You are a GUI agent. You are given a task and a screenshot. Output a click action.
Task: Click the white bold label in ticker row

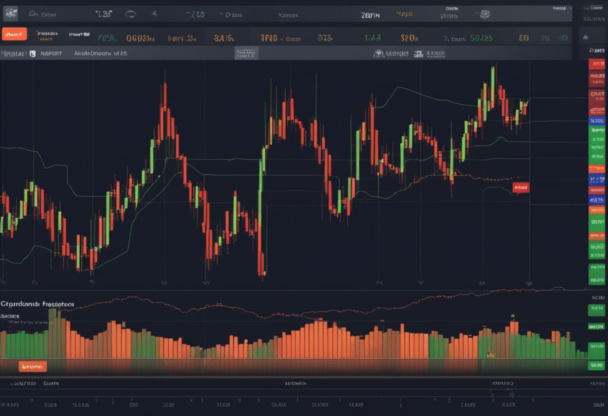tap(79, 34)
